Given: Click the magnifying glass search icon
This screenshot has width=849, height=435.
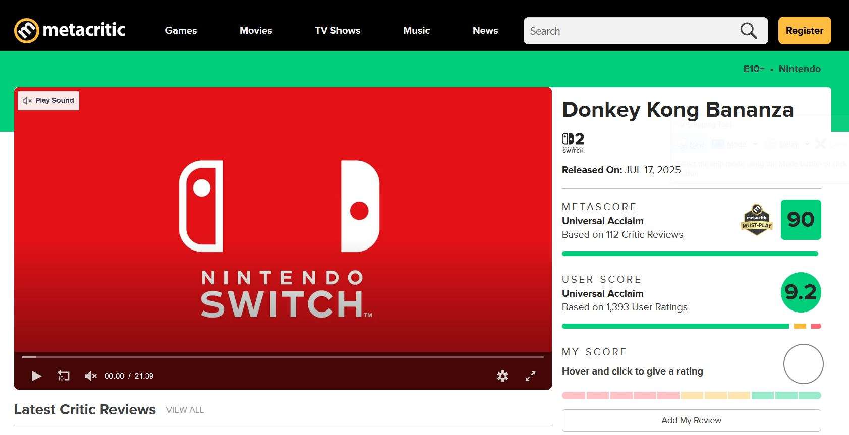Looking at the screenshot, I should 749,31.
